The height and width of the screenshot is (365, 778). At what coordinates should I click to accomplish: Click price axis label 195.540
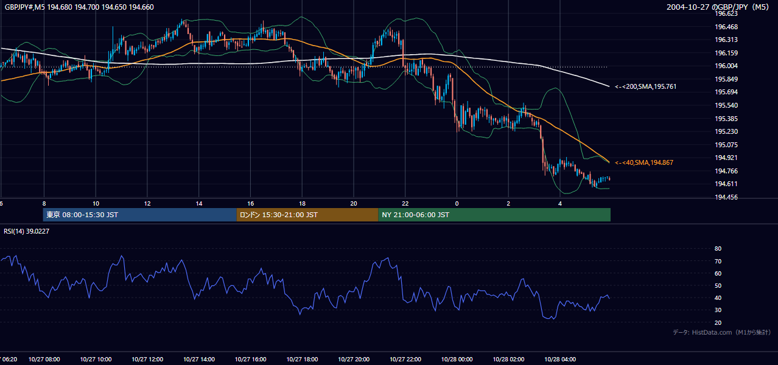(x=726, y=105)
